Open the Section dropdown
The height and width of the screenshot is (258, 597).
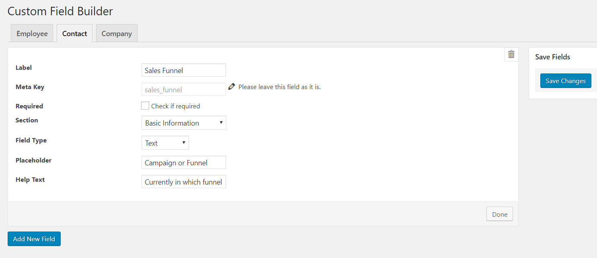click(183, 122)
